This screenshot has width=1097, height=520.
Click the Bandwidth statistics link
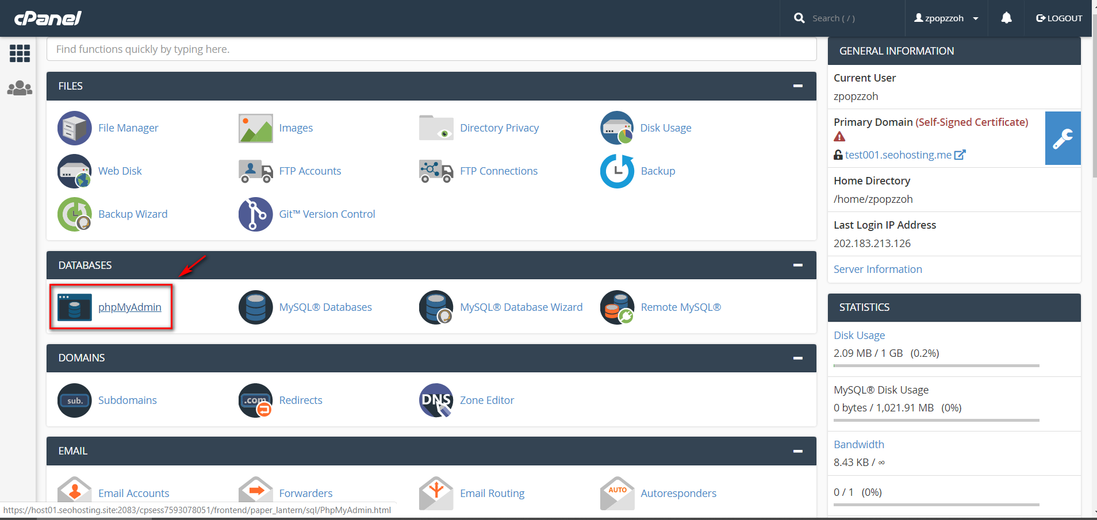859,444
